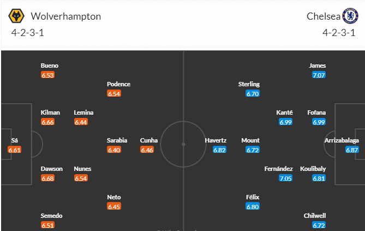Click the Chelsea club crest icon
This screenshot has height=231, width=365.
349,16
